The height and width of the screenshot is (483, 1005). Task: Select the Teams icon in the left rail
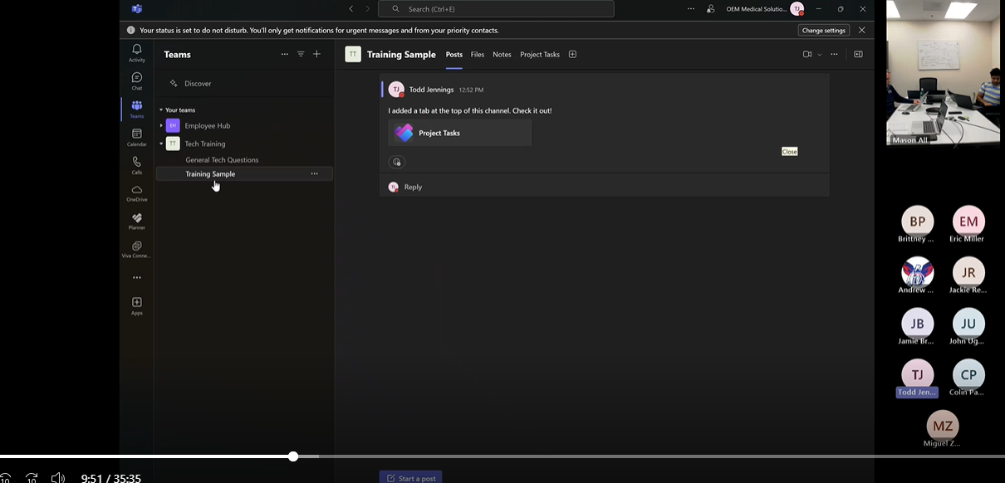137,109
